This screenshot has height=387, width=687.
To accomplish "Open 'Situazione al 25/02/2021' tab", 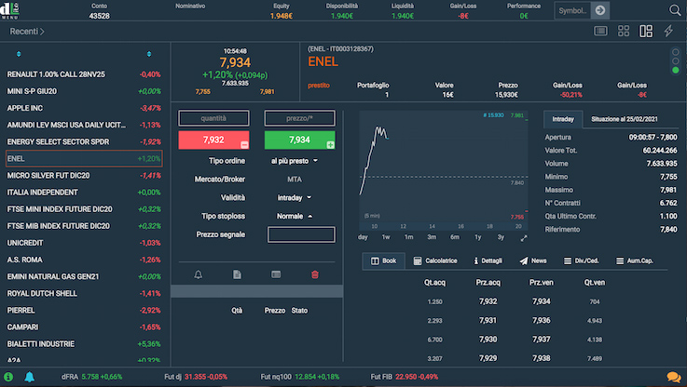I will 624,119.
